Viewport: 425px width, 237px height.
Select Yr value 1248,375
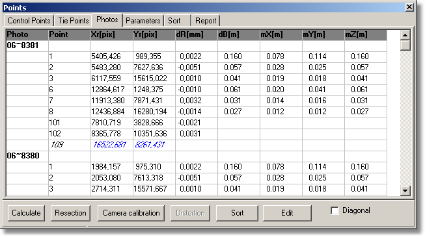(148, 90)
